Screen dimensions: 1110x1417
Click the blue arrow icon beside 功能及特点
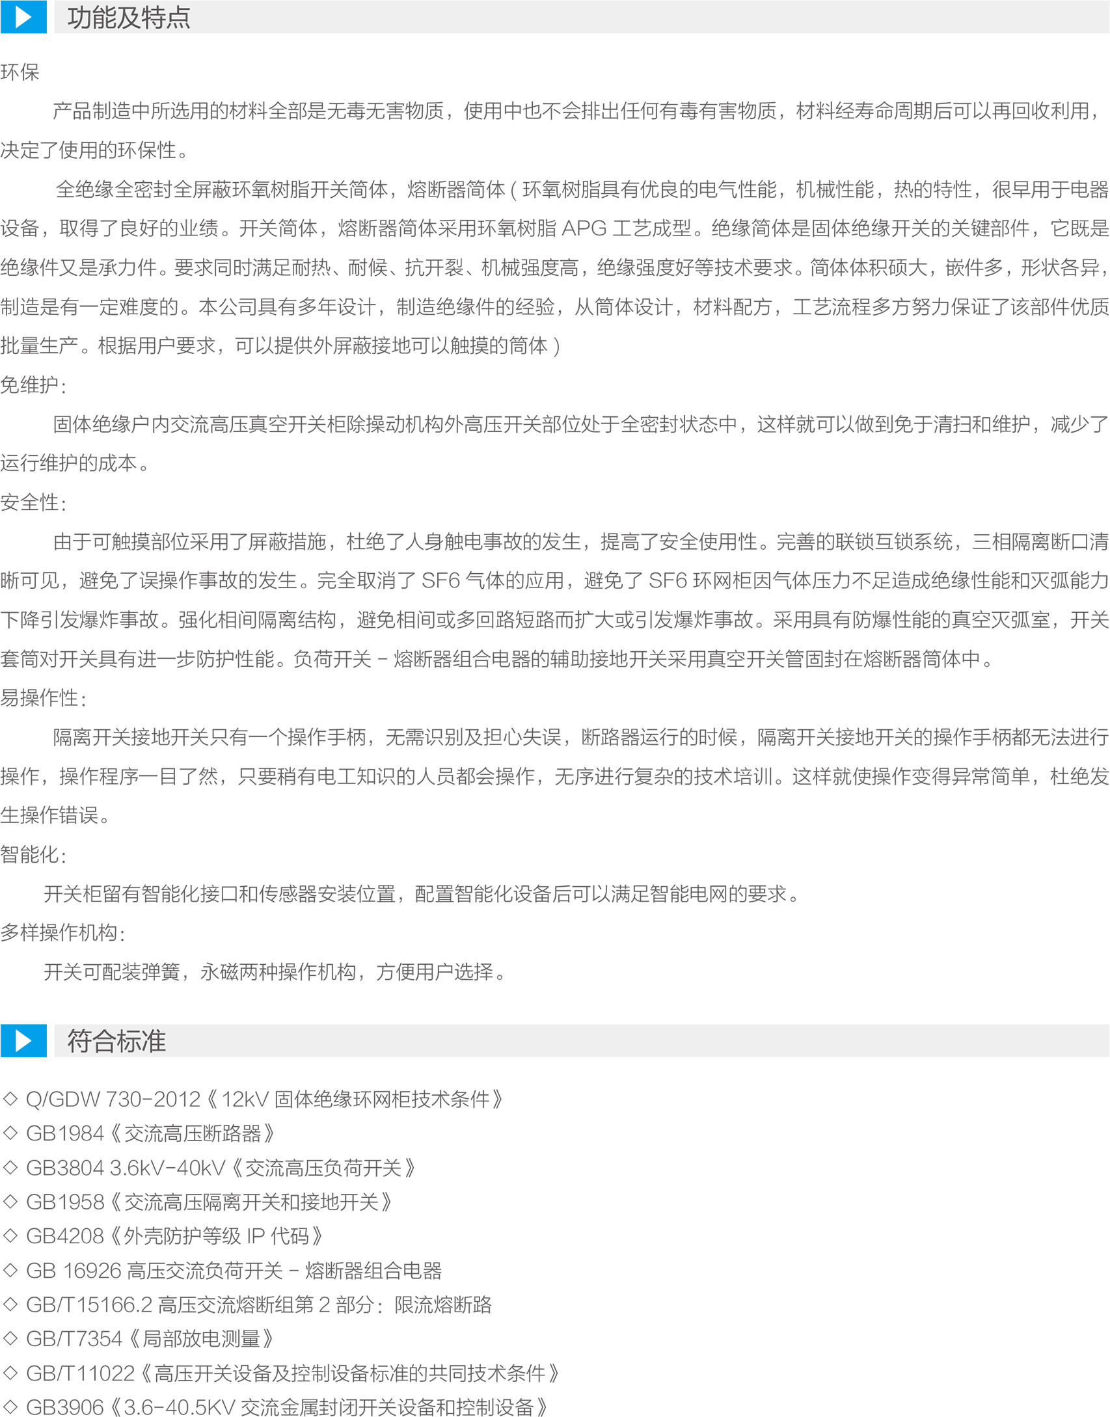point(23,17)
